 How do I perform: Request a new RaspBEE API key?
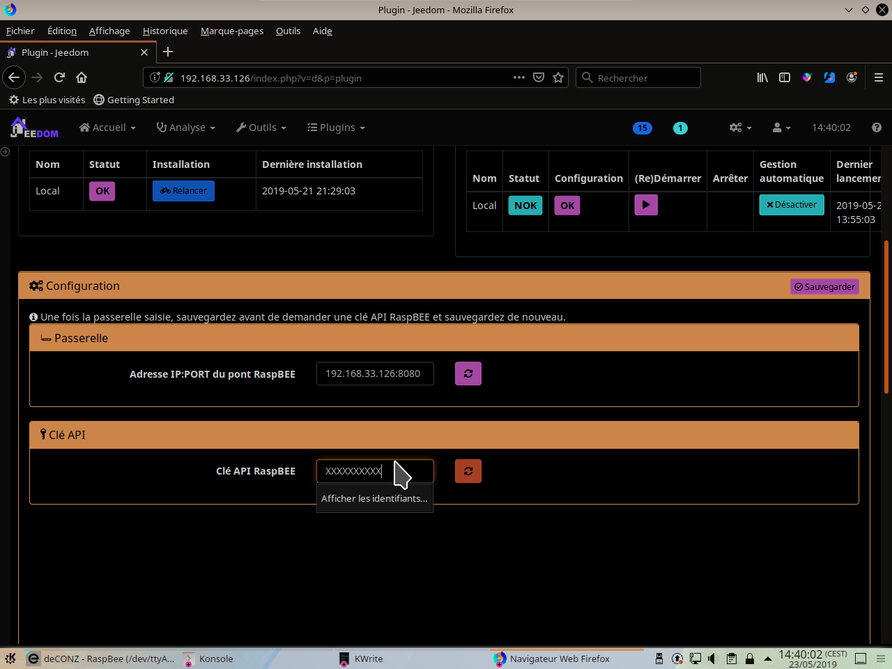click(x=468, y=471)
